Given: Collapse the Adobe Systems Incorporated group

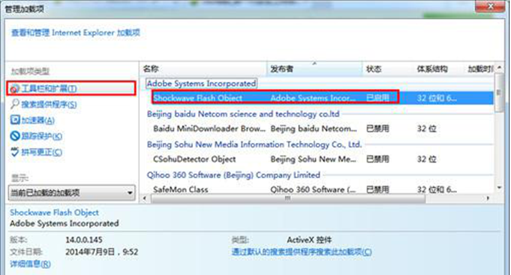Looking at the screenshot, I should pyautogui.click(x=201, y=83).
